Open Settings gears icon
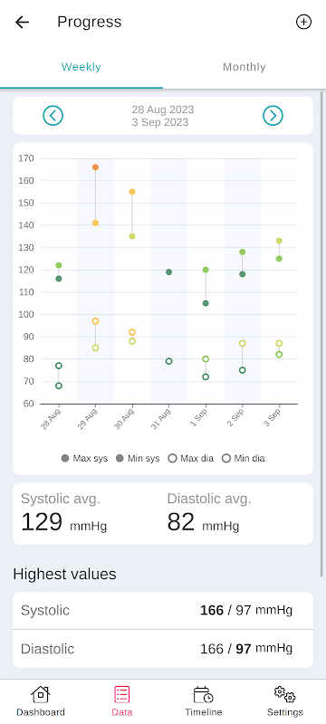 (284, 694)
